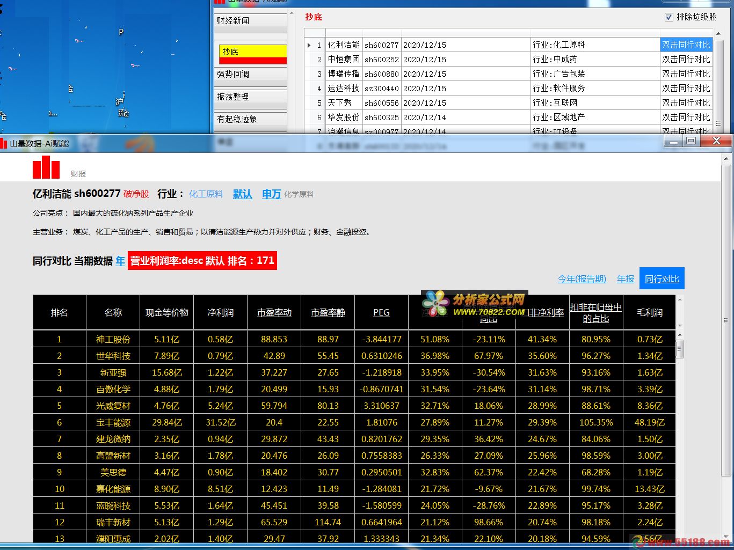Click the main window vertical scrollbar thumb

tap(726, 319)
